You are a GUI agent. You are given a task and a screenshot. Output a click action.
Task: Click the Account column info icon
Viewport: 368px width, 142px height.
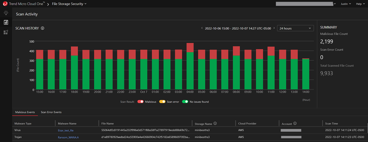coord(295,123)
